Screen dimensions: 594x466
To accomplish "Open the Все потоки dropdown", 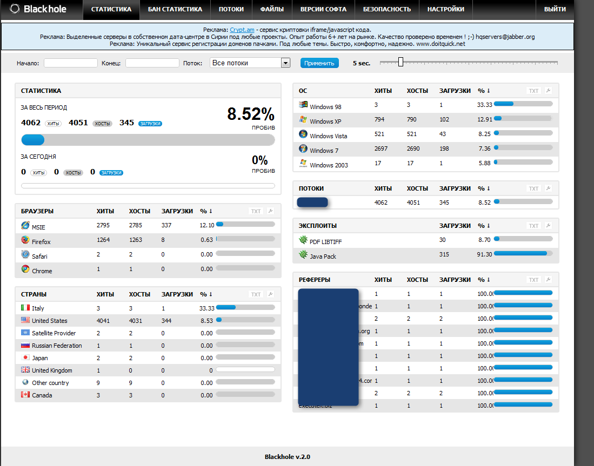I will coord(250,63).
